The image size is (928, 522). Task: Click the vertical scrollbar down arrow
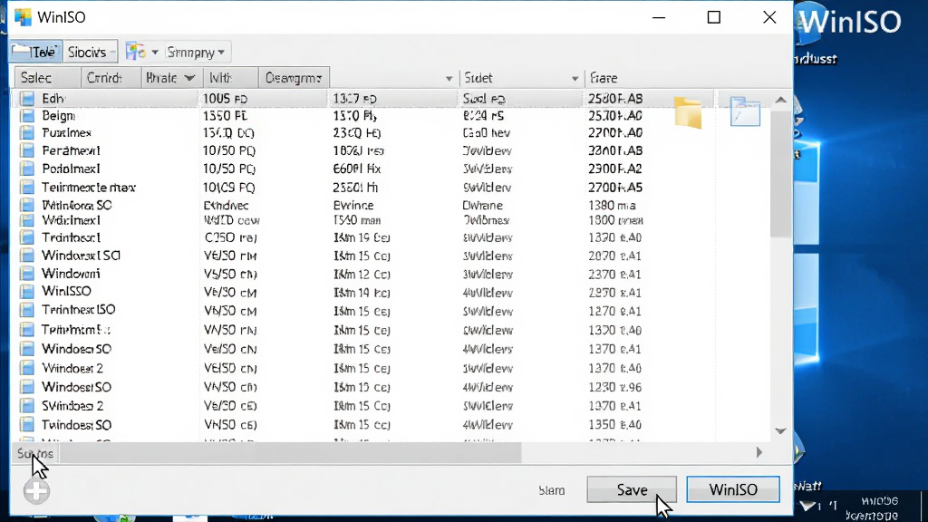(x=780, y=430)
